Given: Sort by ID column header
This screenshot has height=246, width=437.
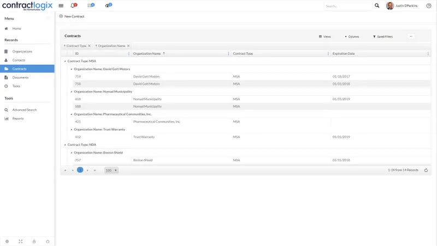Looking at the screenshot, I should 76,54.
